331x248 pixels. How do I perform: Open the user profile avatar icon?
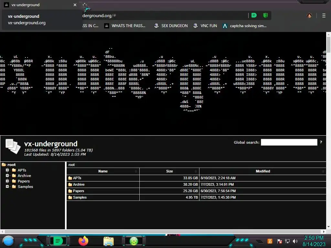point(309,15)
